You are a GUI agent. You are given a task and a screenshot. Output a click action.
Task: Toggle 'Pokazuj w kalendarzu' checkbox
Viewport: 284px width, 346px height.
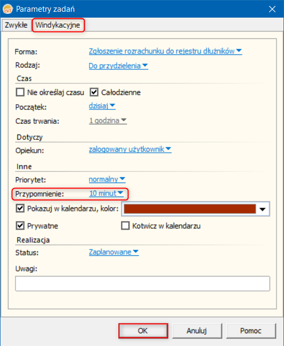(x=20, y=208)
